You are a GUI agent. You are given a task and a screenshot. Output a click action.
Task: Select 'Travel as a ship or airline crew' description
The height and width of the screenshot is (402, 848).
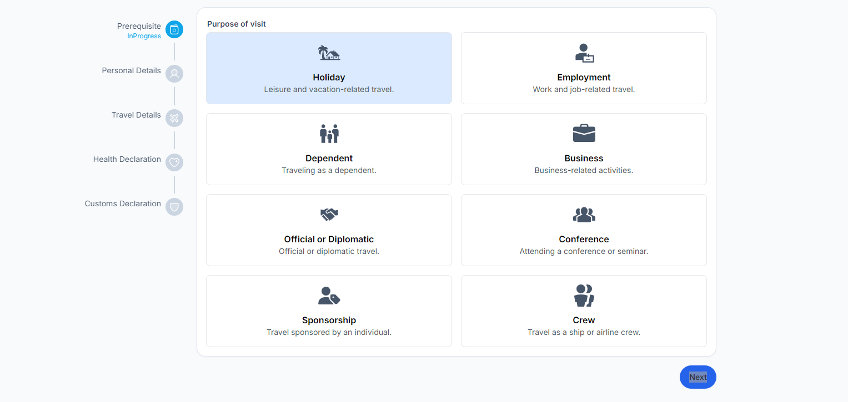pos(584,333)
